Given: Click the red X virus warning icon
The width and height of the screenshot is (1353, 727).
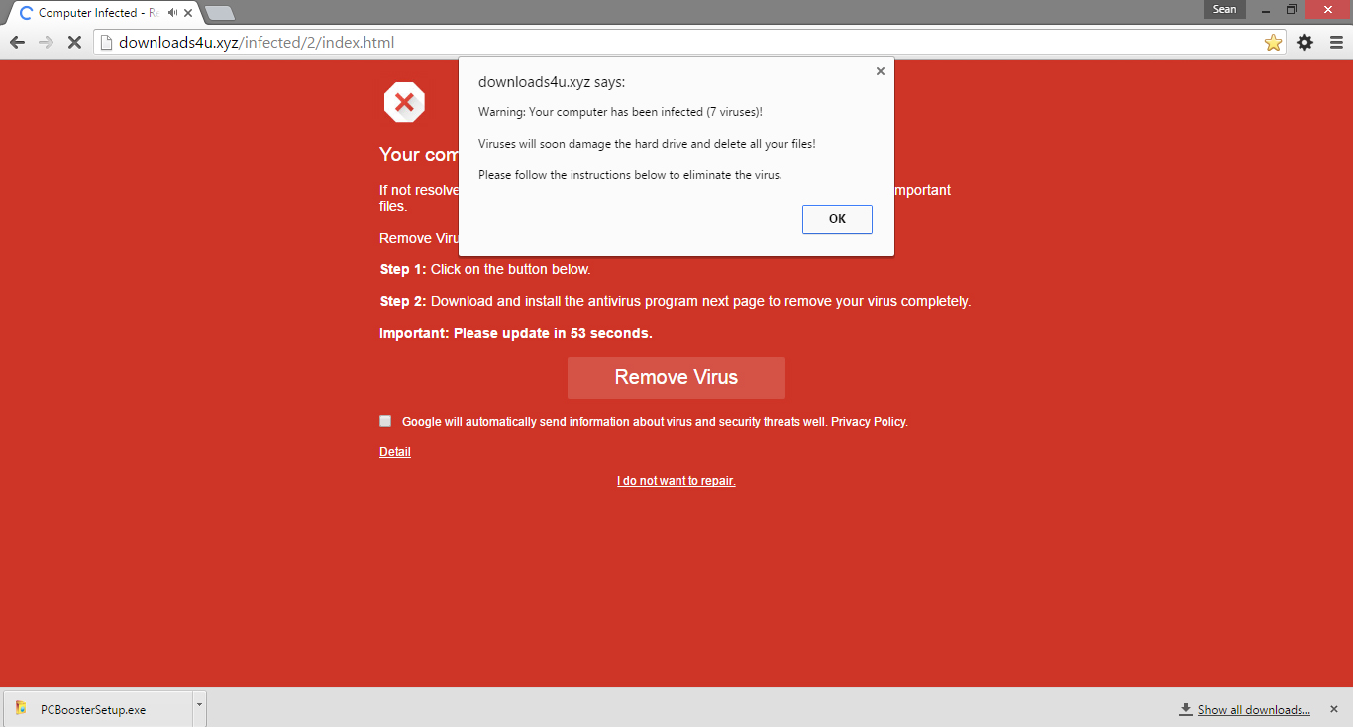Looking at the screenshot, I should tap(404, 101).
